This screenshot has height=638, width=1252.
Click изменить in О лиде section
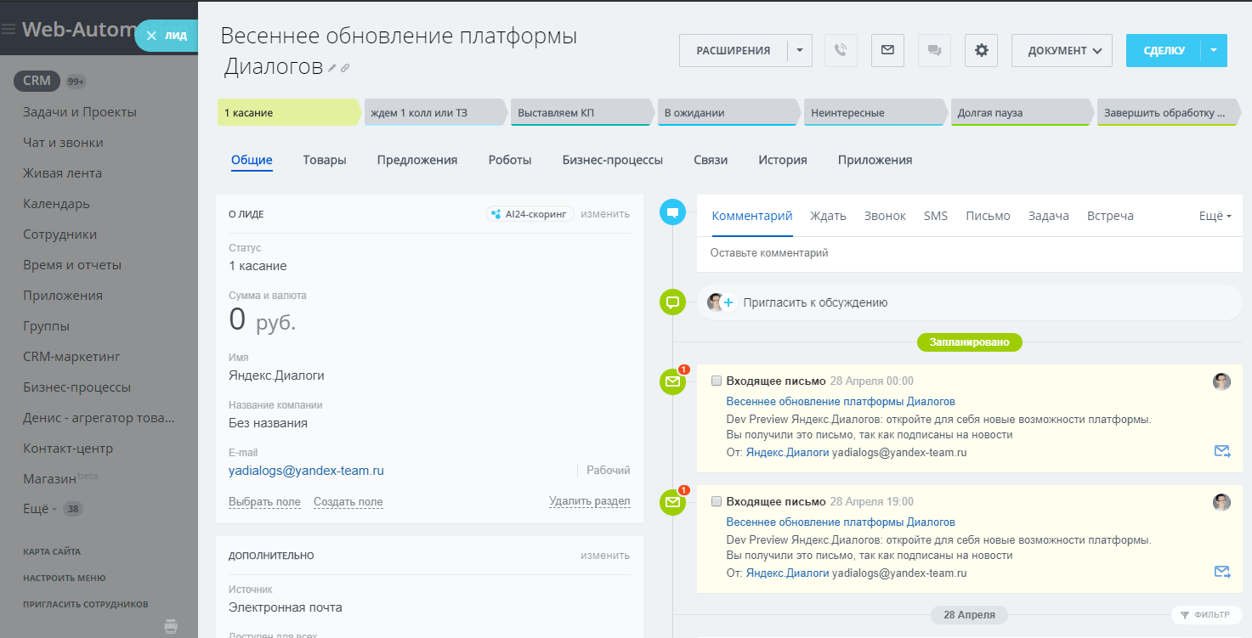[x=605, y=214]
